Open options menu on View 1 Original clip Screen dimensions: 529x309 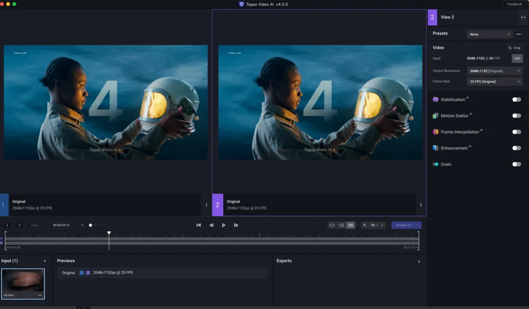click(207, 205)
